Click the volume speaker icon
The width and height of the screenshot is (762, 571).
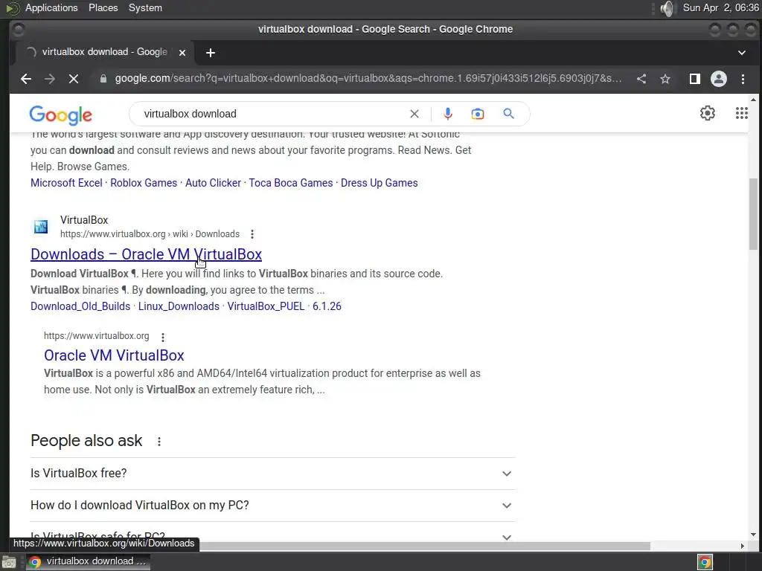tap(668, 8)
